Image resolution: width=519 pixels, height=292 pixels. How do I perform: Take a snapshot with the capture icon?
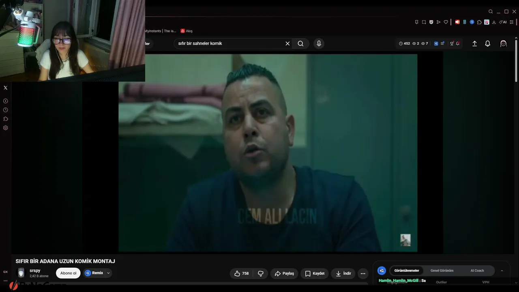click(424, 22)
